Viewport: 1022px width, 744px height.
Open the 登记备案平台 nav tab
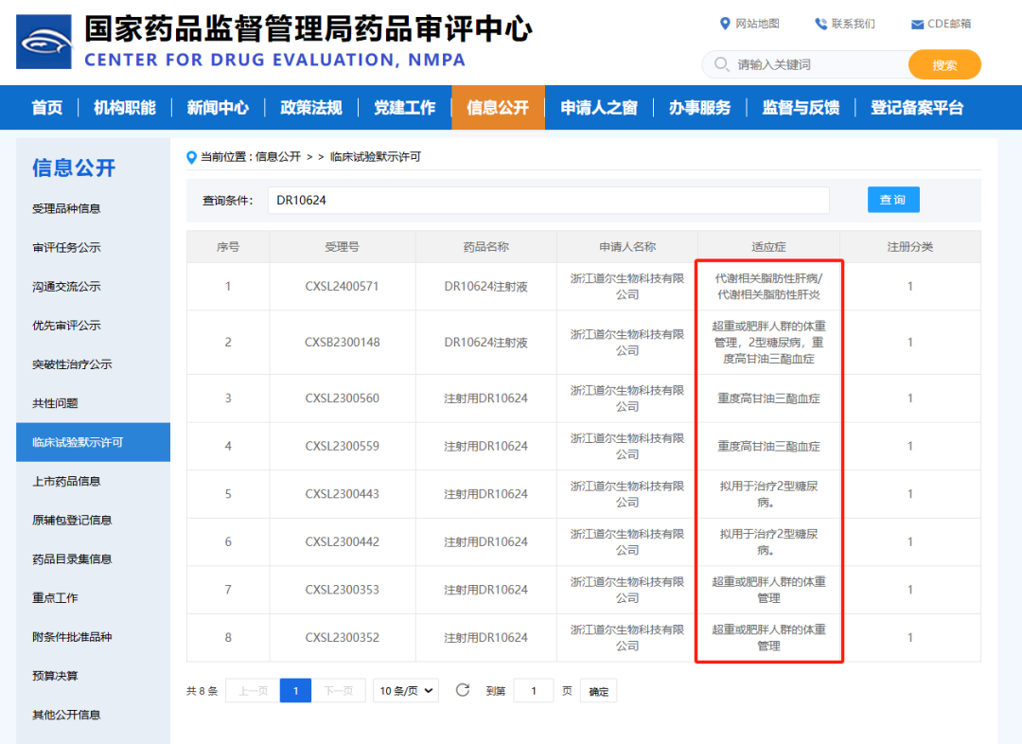click(x=917, y=108)
